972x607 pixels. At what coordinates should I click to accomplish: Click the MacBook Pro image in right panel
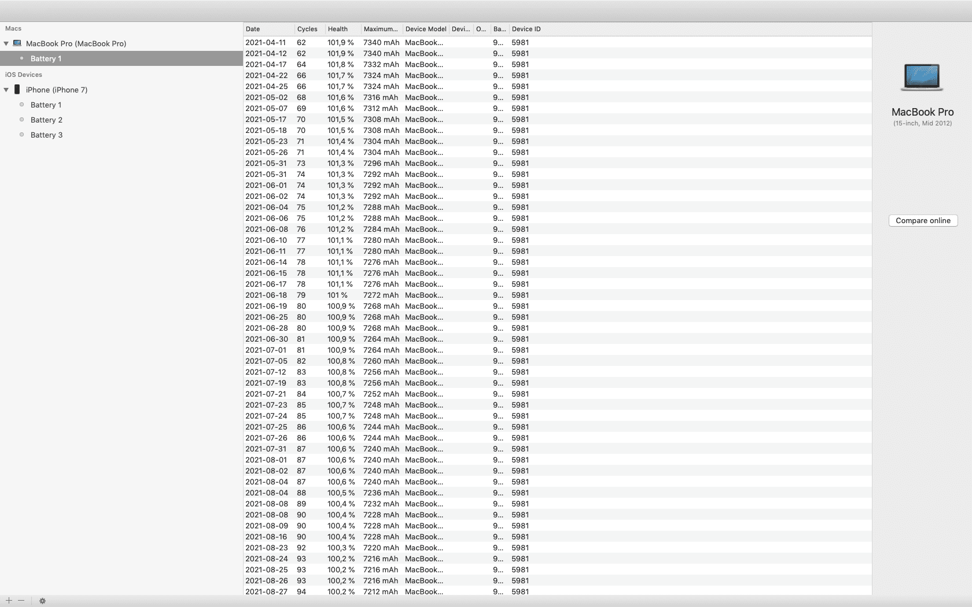pyautogui.click(x=922, y=77)
